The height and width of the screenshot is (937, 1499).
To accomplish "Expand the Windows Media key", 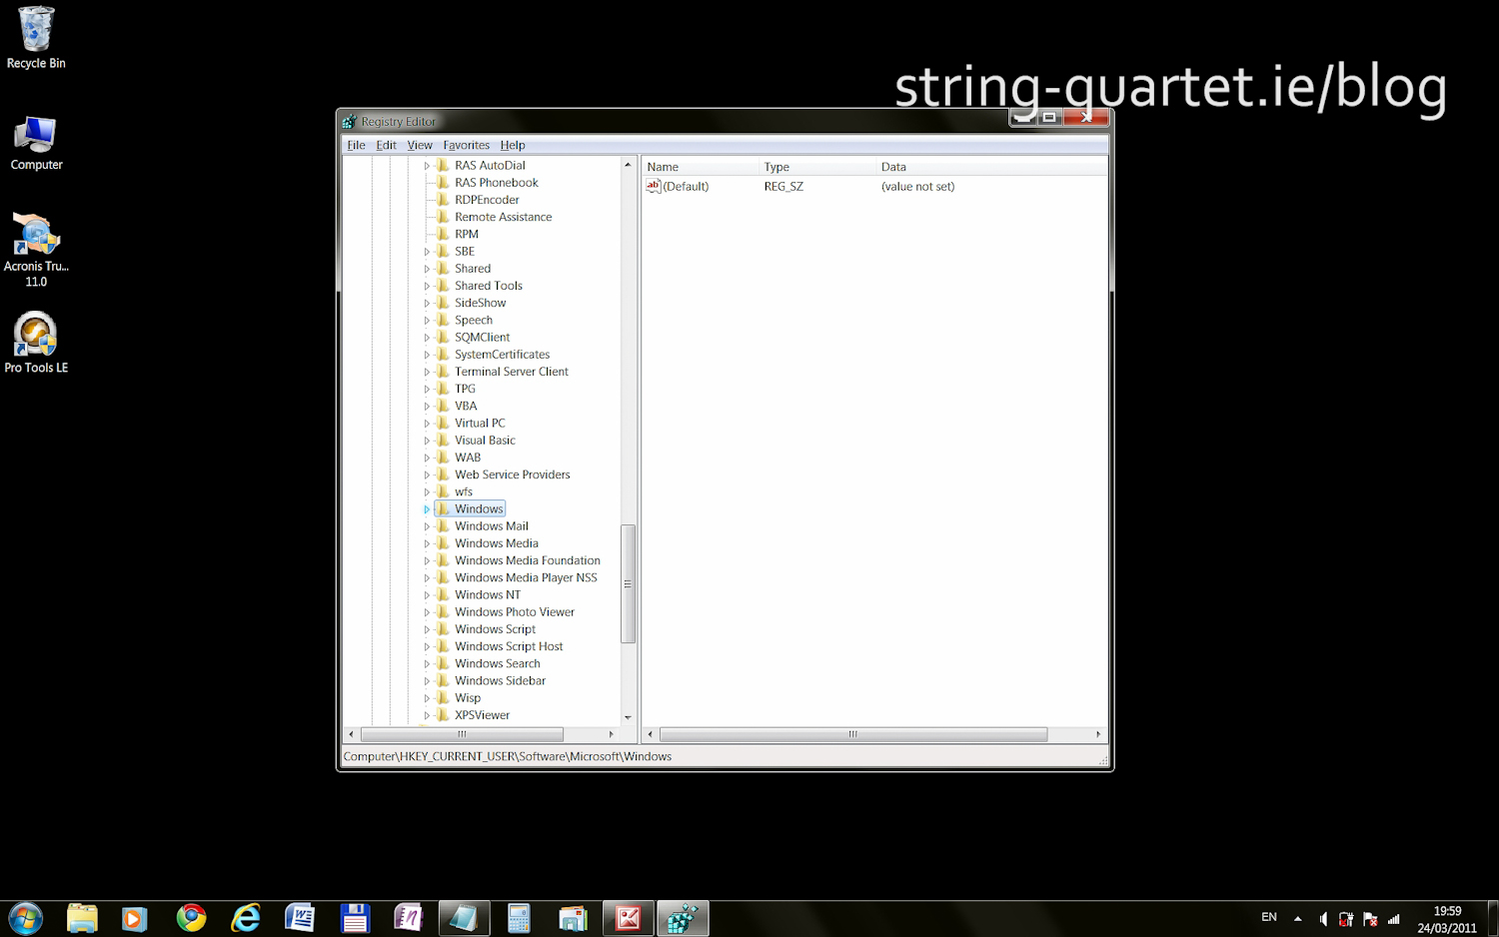I will click(x=427, y=543).
